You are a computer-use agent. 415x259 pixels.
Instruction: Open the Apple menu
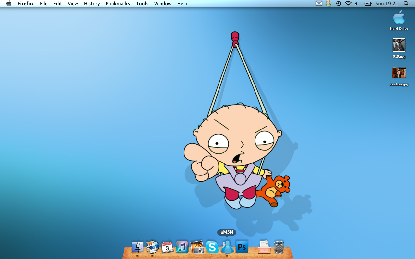pos(9,4)
